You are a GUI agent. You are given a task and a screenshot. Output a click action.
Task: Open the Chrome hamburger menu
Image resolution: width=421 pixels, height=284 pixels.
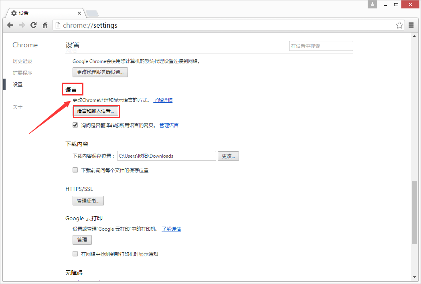(411, 25)
